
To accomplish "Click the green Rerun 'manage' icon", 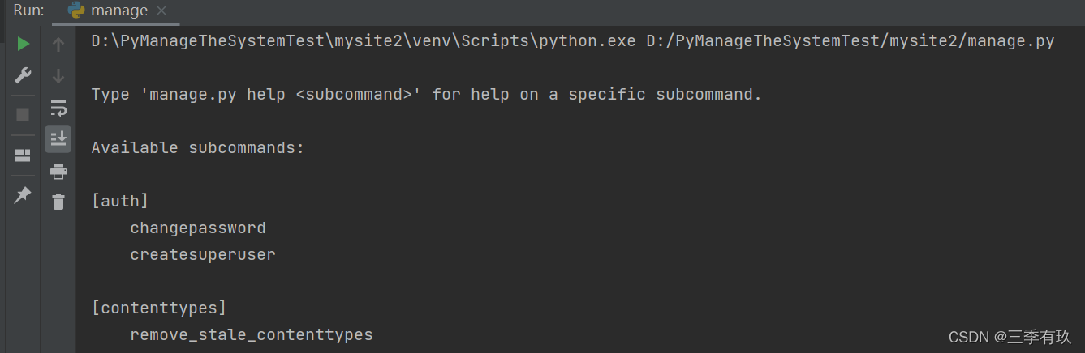I will tap(24, 44).
